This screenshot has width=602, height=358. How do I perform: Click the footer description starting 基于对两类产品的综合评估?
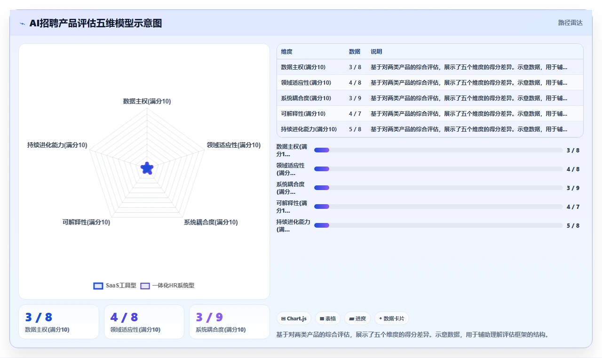(x=412, y=335)
